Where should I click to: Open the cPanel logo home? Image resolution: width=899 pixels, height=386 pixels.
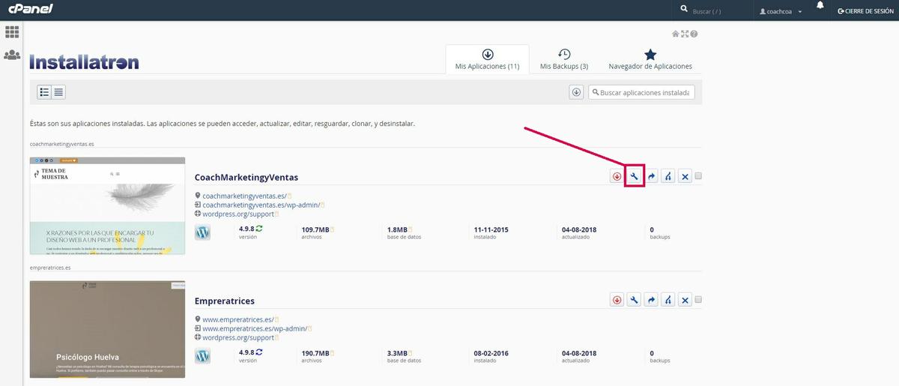(31, 10)
